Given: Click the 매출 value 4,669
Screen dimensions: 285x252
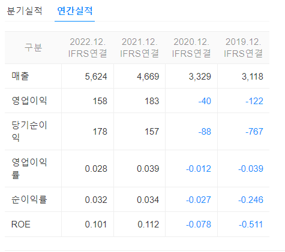Looking at the screenshot, I should (x=148, y=77).
